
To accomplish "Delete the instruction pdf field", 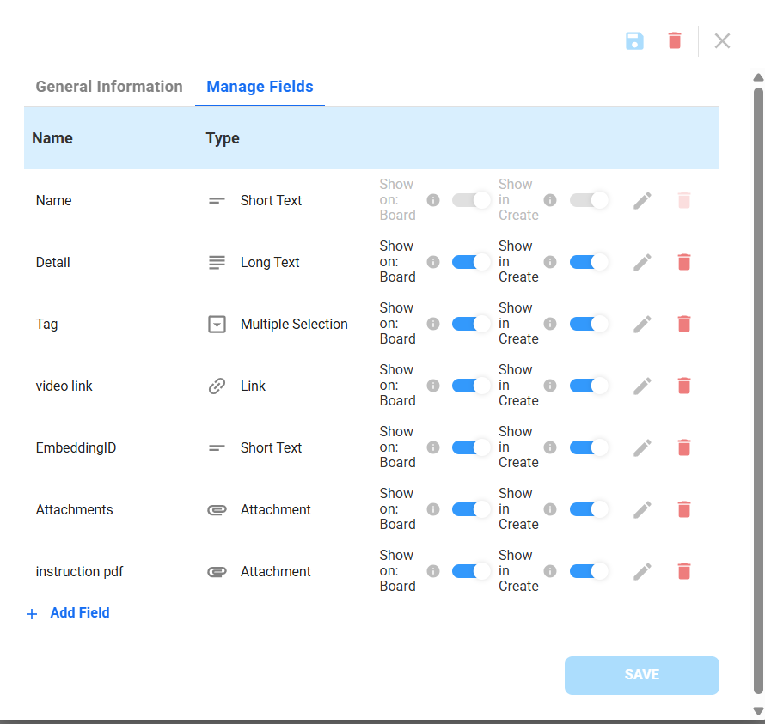I will [684, 571].
